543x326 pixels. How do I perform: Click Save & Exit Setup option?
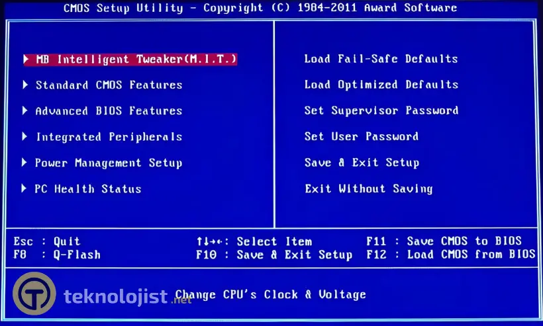point(362,163)
